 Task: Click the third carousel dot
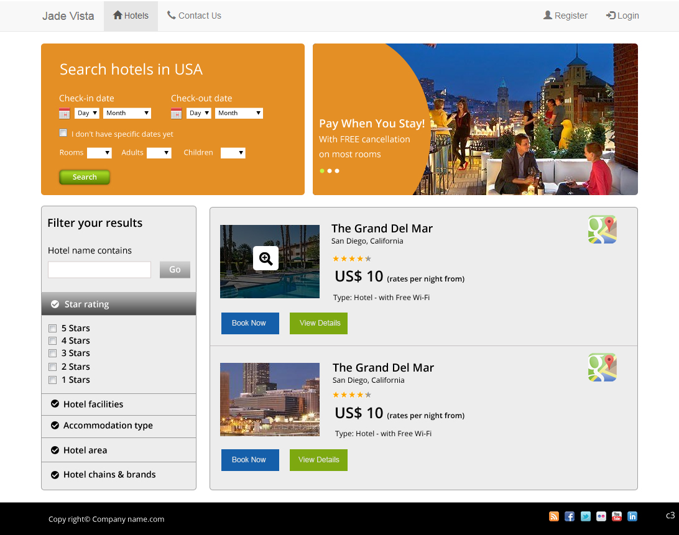[337, 171]
